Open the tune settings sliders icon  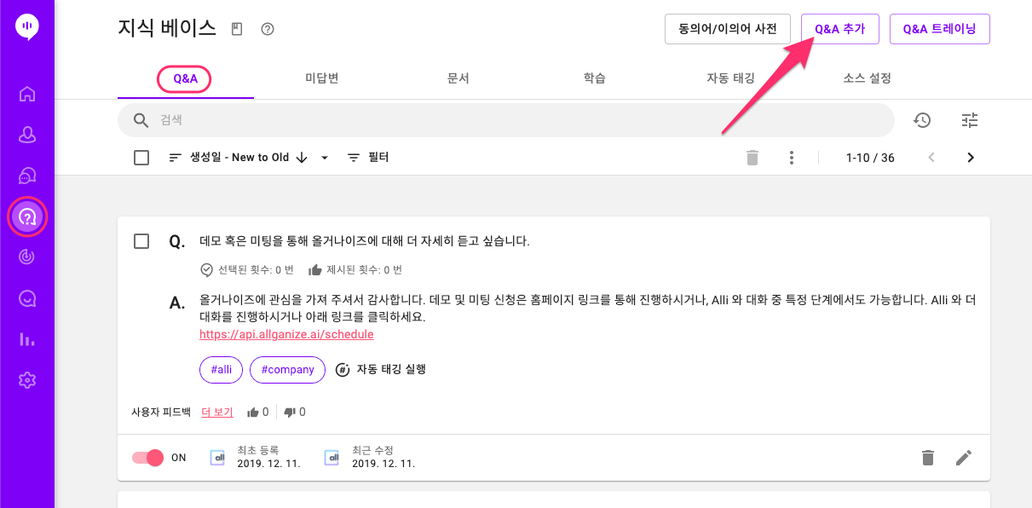click(970, 120)
